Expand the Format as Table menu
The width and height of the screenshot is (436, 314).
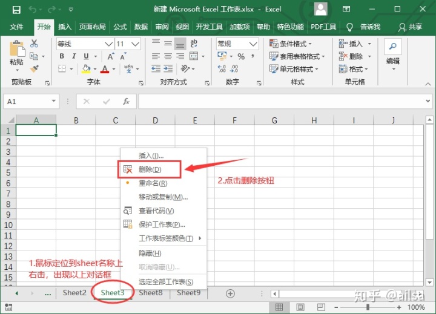[297, 56]
